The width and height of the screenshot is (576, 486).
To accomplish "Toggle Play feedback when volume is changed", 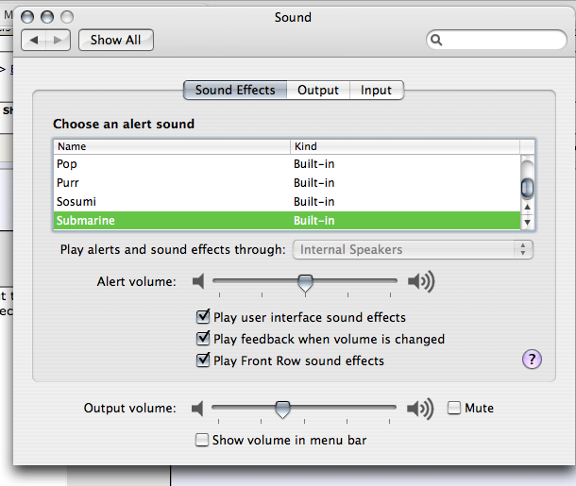I will click(203, 338).
